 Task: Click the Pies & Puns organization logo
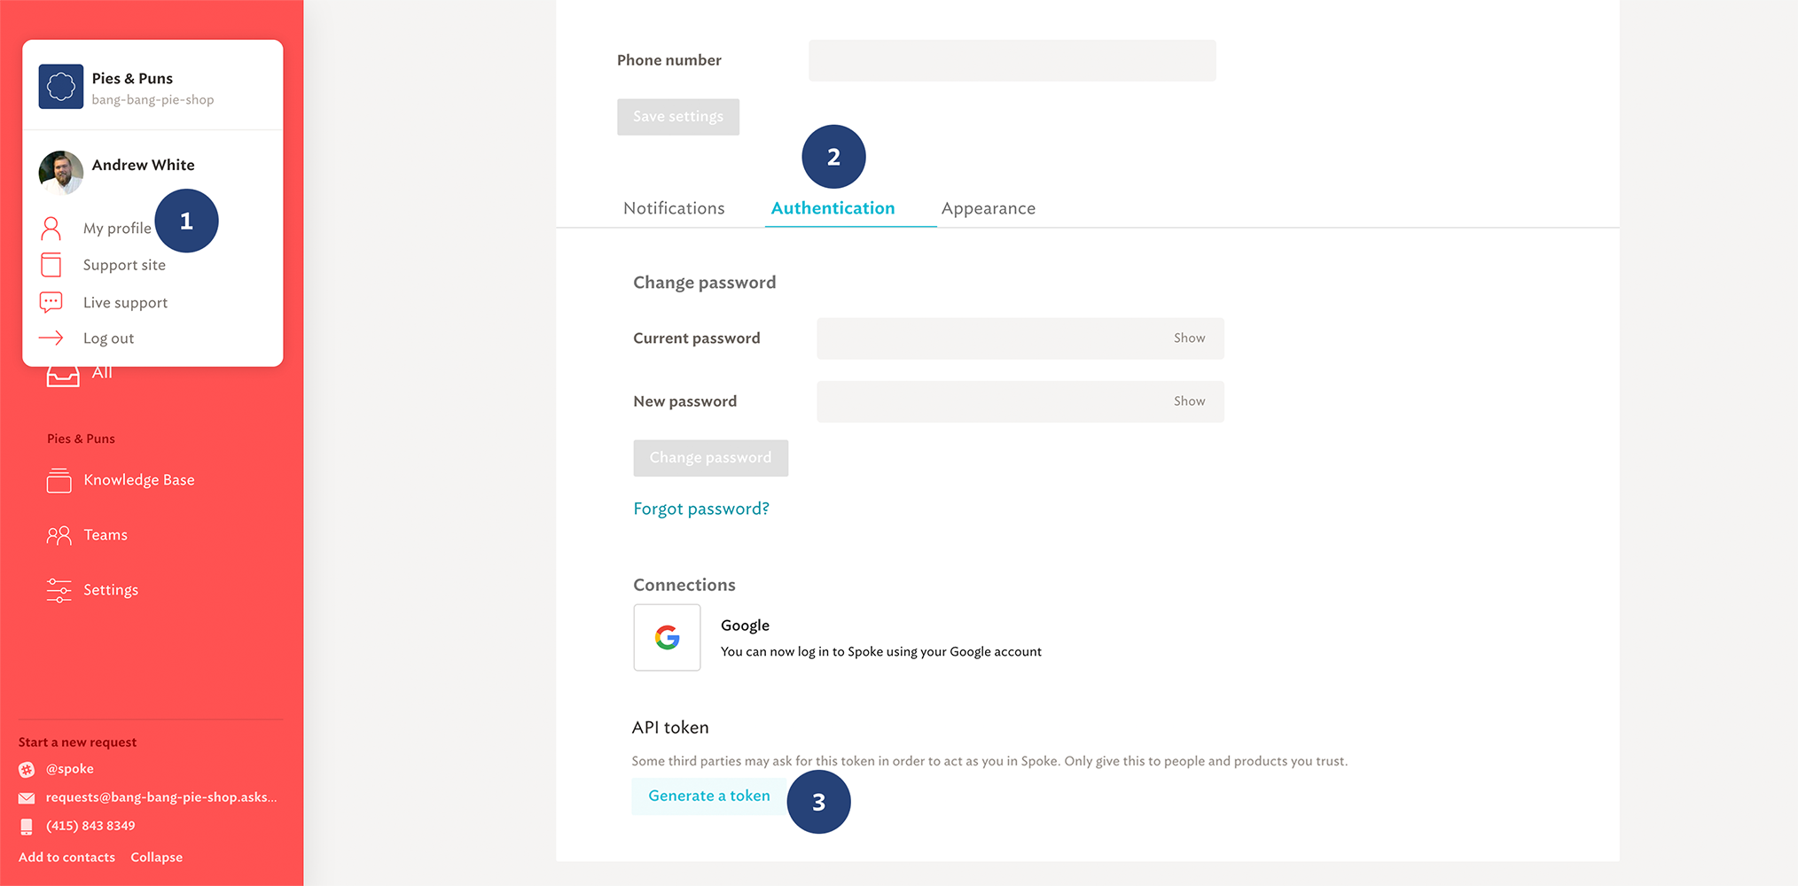(x=61, y=87)
